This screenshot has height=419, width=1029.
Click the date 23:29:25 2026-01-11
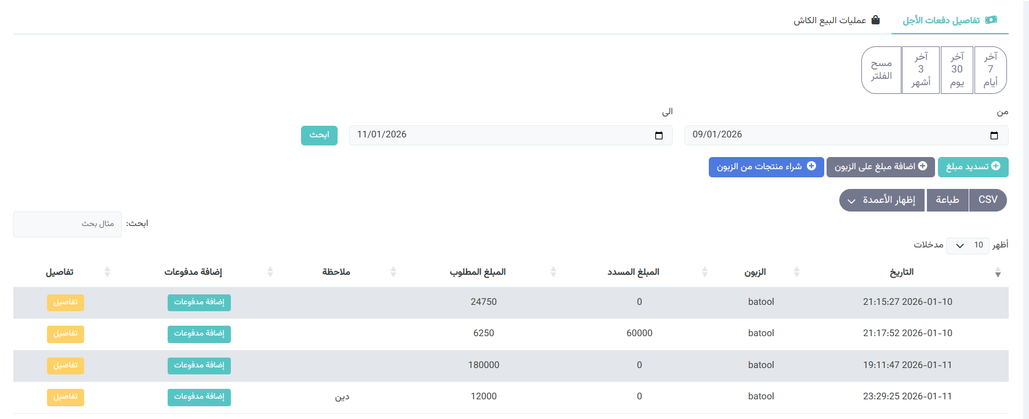908,396
